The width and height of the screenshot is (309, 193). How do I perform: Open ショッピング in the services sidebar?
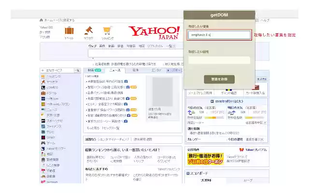pos(54,76)
